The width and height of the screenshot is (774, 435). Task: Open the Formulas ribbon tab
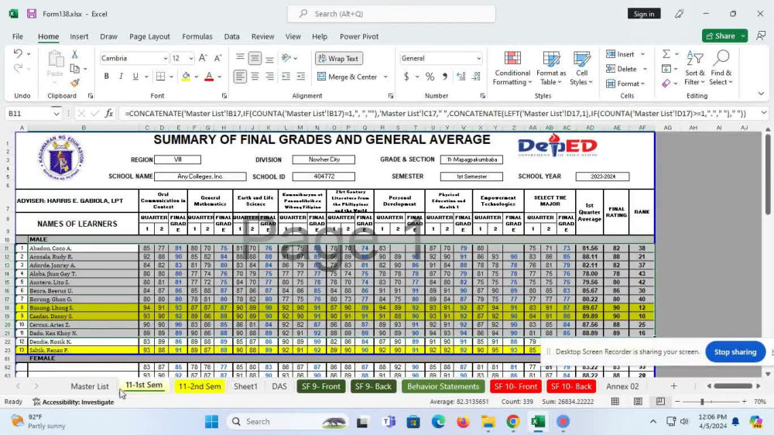[197, 36]
